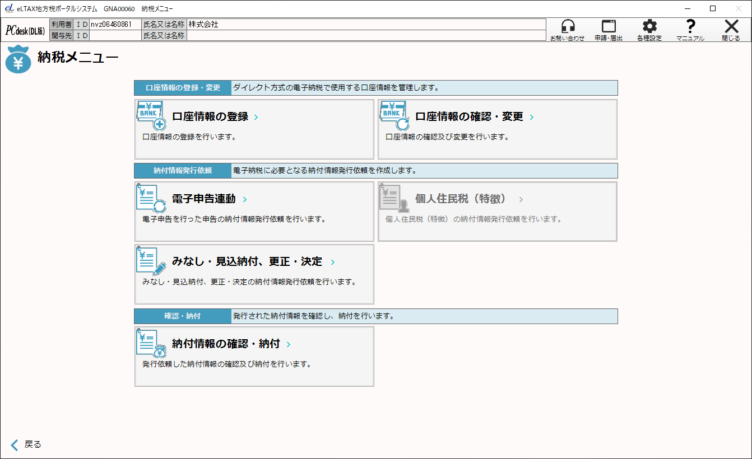Click the document money-bag icon for 納付情報の確認・納付
Image resolution: width=752 pixels, height=459 pixels.
click(151, 343)
